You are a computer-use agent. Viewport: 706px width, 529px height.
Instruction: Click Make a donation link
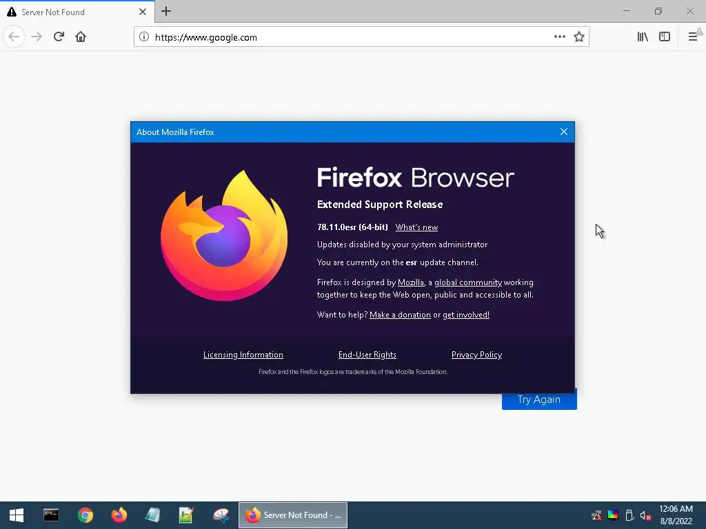(x=400, y=315)
